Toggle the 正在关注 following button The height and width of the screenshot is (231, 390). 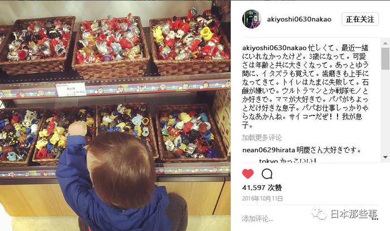[360, 19]
